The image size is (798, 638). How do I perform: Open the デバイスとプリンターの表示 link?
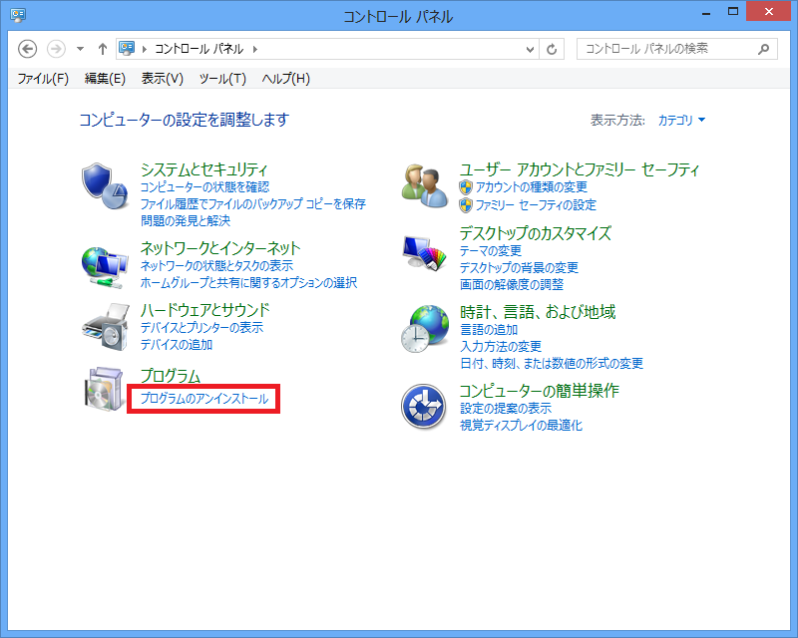(202, 328)
